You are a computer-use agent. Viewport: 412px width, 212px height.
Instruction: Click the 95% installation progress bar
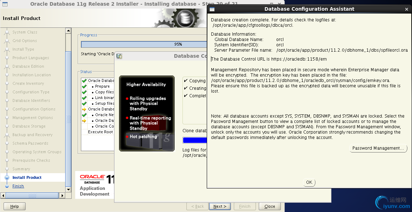click(144, 44)
